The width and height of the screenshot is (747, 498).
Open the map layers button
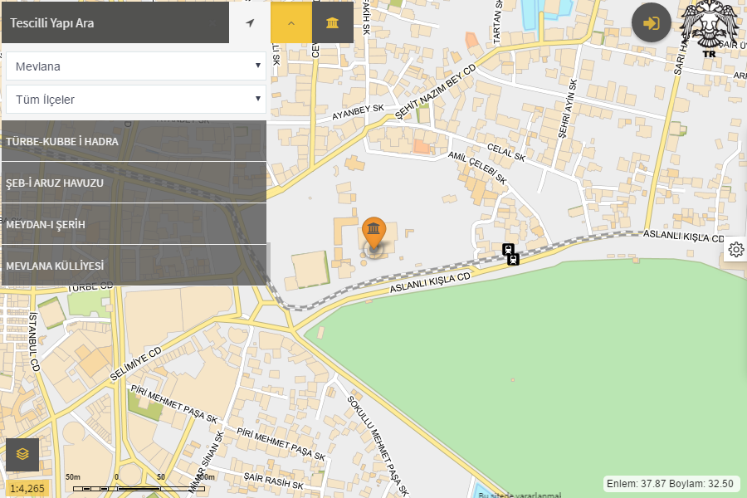(22, 454)
